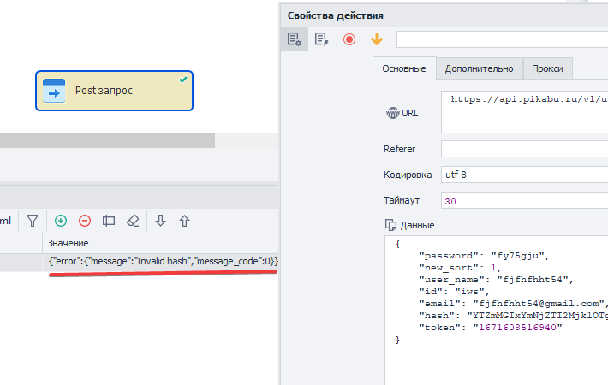Click the eraser clear value icon
Viewport: 608px width, 385px height.
[133, 221]
